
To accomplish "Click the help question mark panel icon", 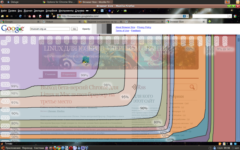I will [63, 148].
